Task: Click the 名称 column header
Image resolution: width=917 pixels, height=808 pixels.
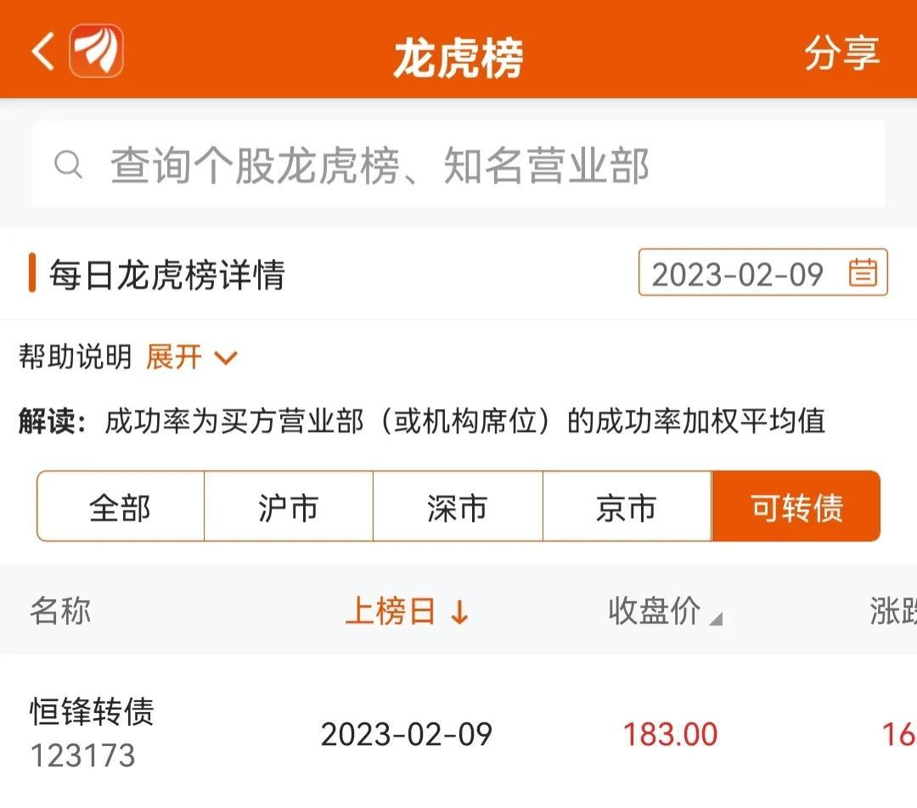Action: pyautogui.click(x=60, y=612)
